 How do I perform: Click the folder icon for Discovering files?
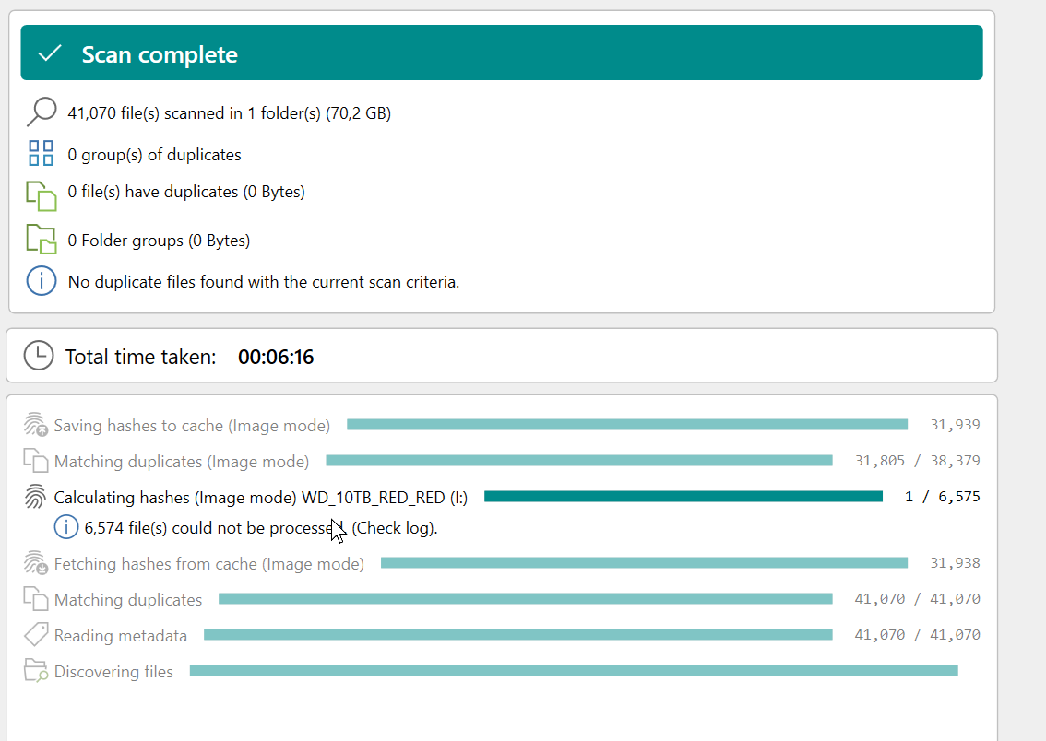tap(36, 671)
